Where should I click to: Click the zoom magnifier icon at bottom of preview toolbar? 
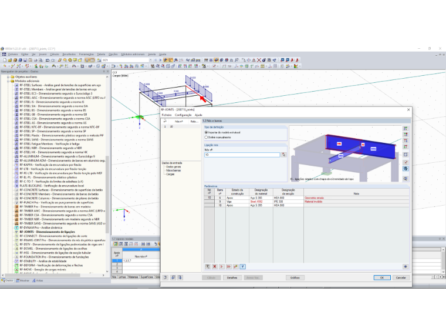coord(406,179)
